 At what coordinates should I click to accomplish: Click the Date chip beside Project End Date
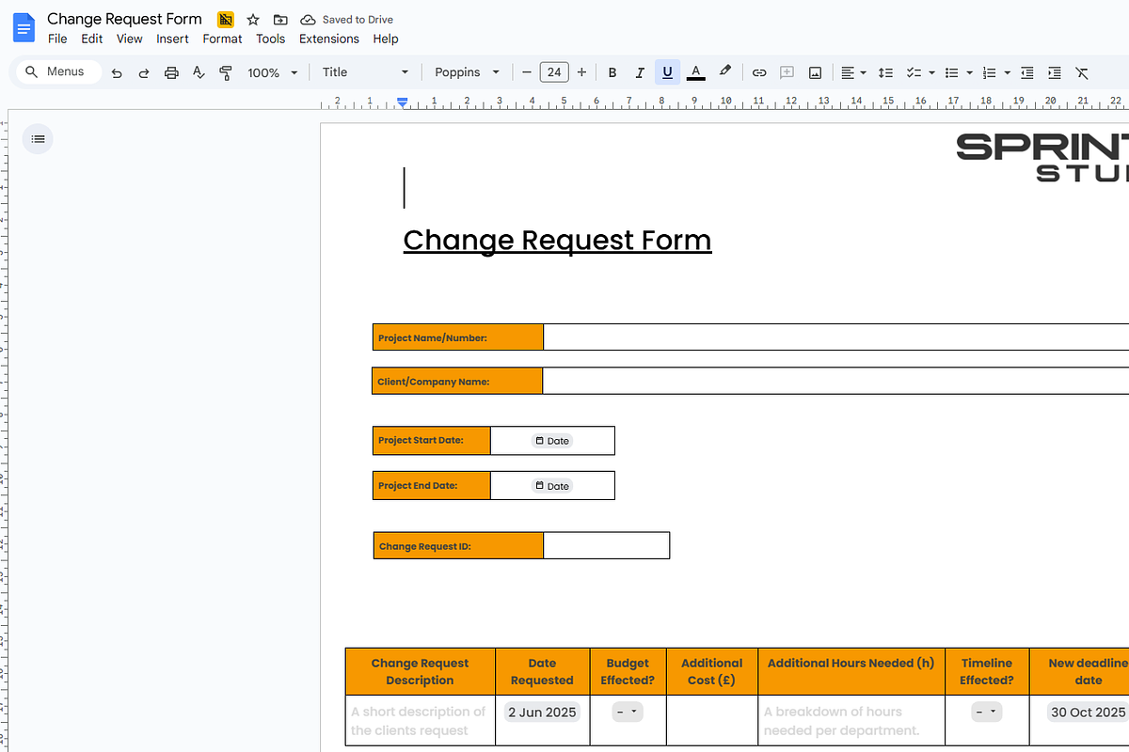coord(552,486)
